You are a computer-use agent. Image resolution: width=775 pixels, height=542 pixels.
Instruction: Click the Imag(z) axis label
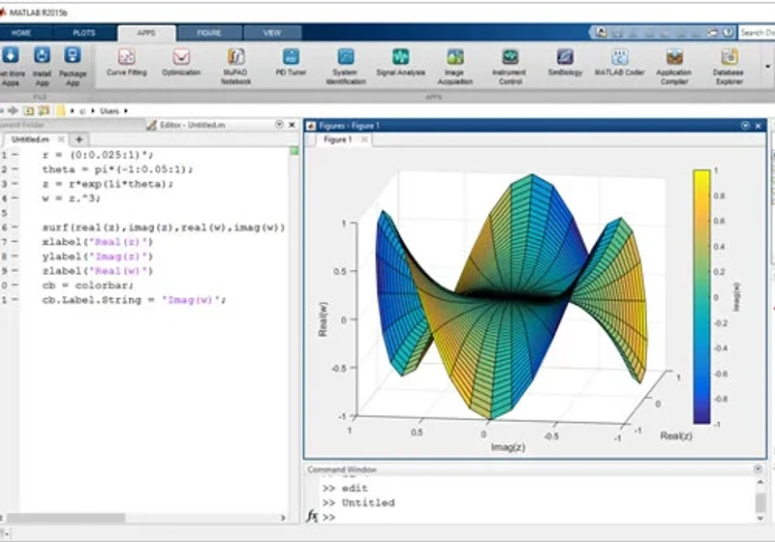[508, 447]
